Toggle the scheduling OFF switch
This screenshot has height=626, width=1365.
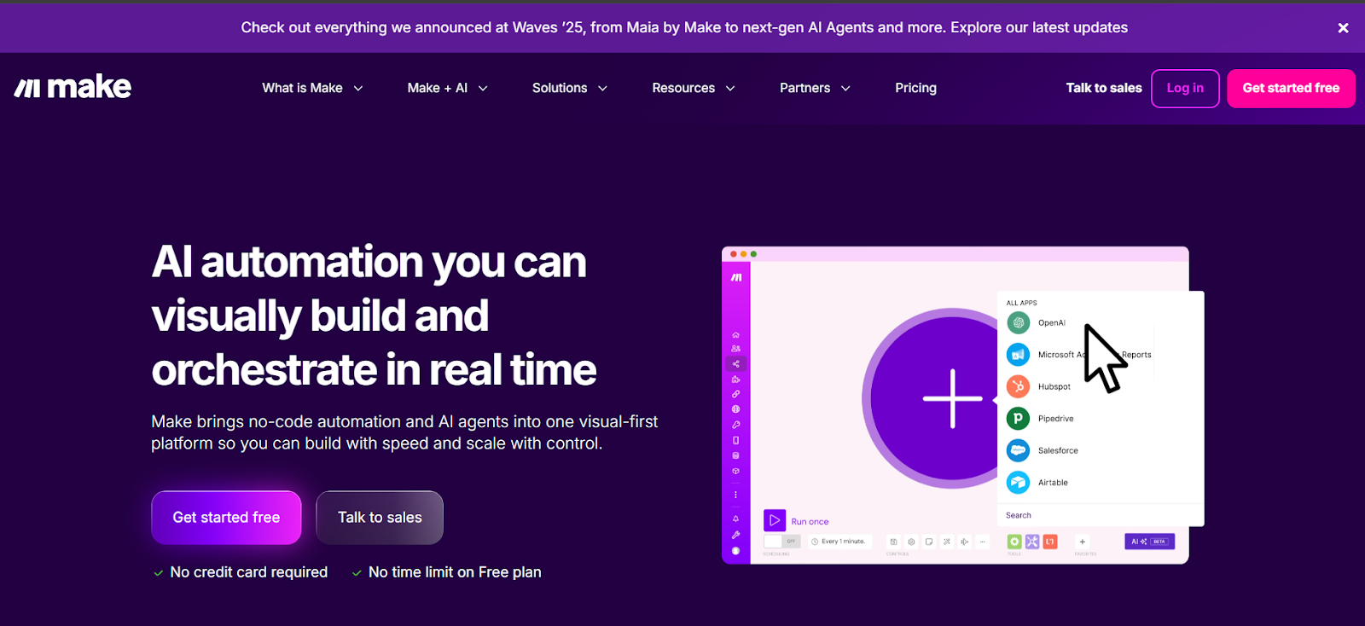[x=782, y=542]
